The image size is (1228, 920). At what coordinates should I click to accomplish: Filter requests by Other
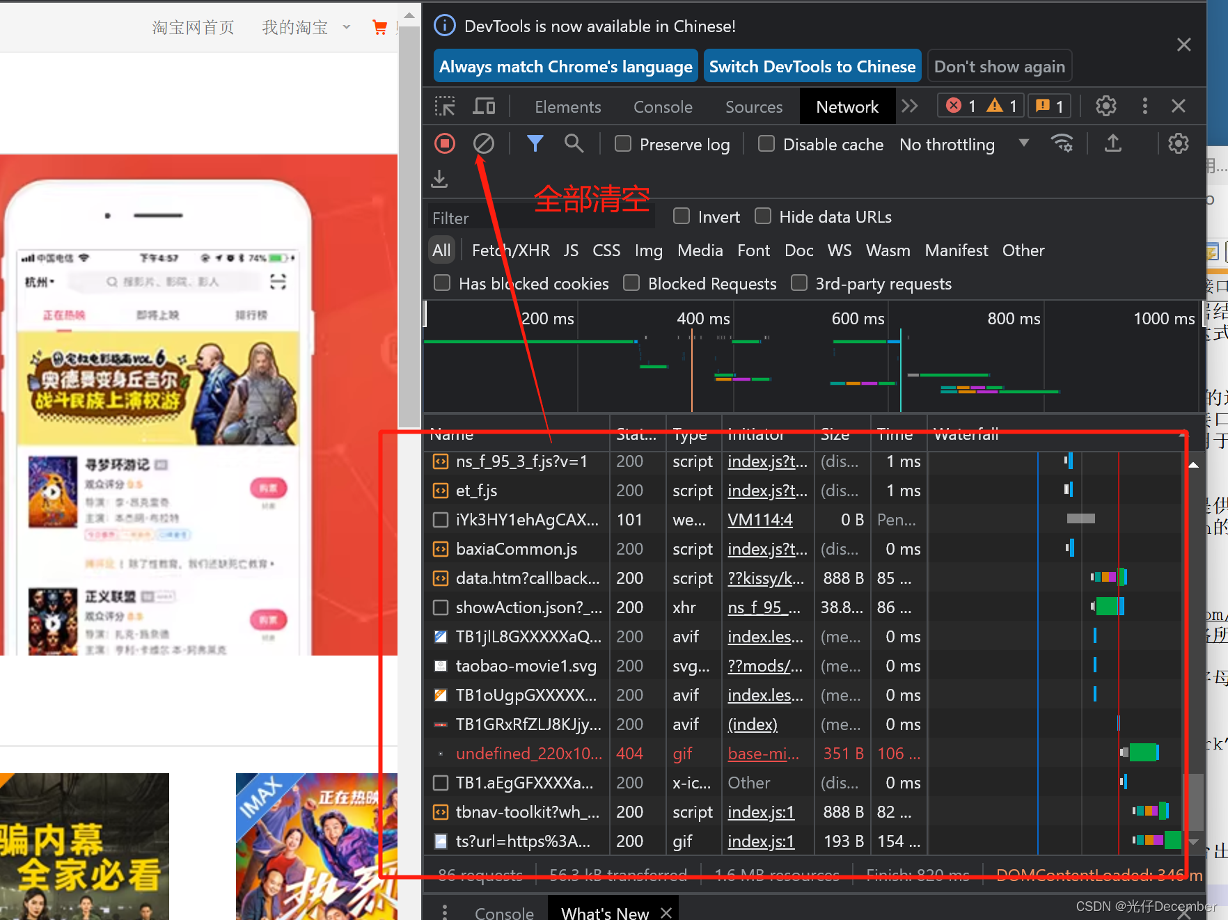pos(1023,250)
